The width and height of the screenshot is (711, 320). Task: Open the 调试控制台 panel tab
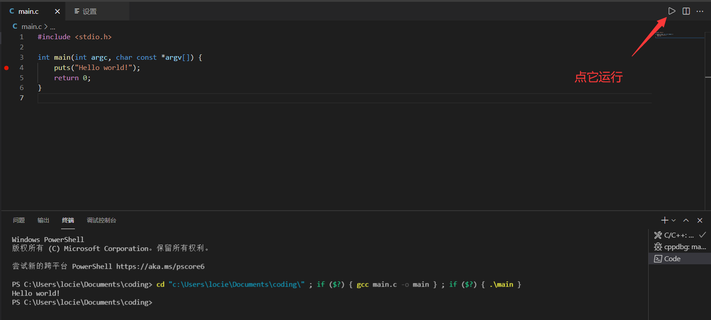(x=101, y=220)
